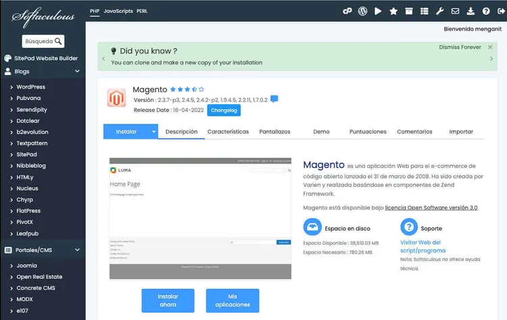The image size is (507, 320).
Task: Click the search magnifier icon
Action: pos(58,41)
